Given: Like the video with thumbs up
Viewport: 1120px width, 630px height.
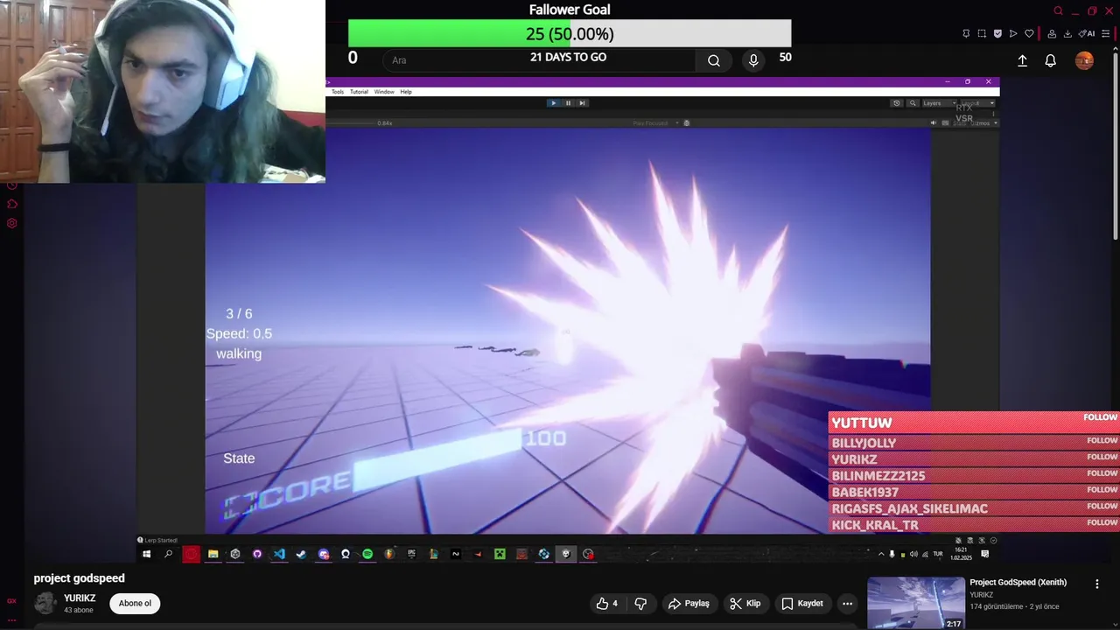Looking at the screenshot, I should click(606, 603).
